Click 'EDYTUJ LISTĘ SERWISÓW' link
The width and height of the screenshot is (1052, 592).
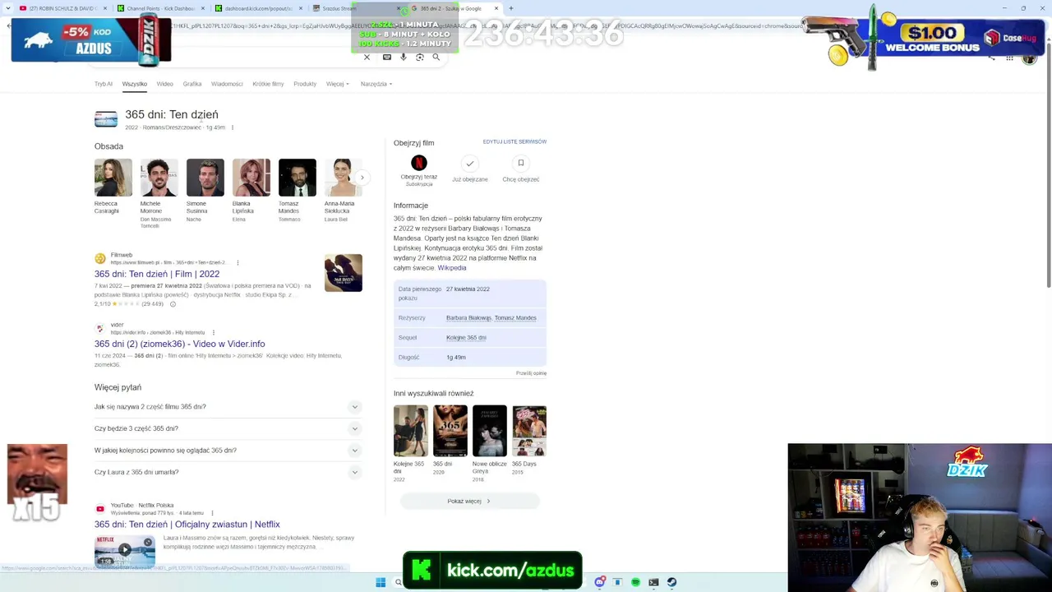pyautogui.click(x=514, y=141)
